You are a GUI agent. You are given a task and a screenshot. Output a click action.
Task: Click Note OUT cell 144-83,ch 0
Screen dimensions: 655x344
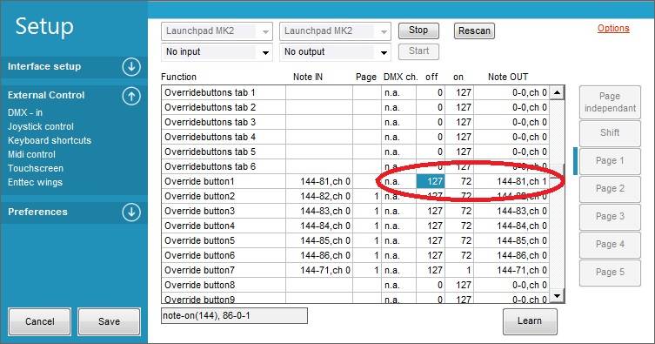click(511, 211)
